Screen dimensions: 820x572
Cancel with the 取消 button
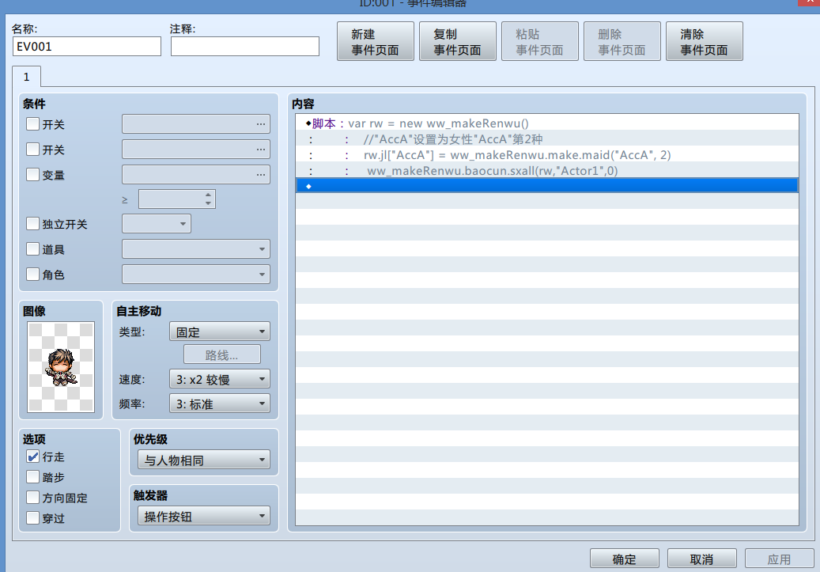tap(702, 559)
